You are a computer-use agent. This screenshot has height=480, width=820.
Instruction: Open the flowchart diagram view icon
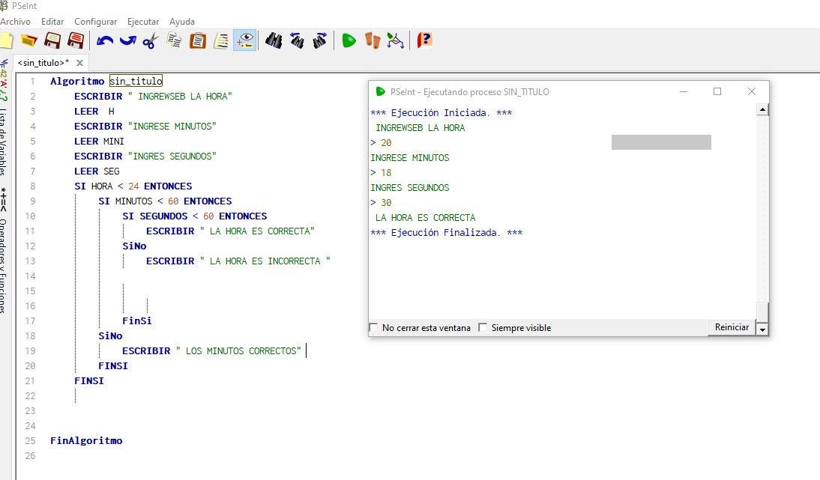[x=396, y=40]
